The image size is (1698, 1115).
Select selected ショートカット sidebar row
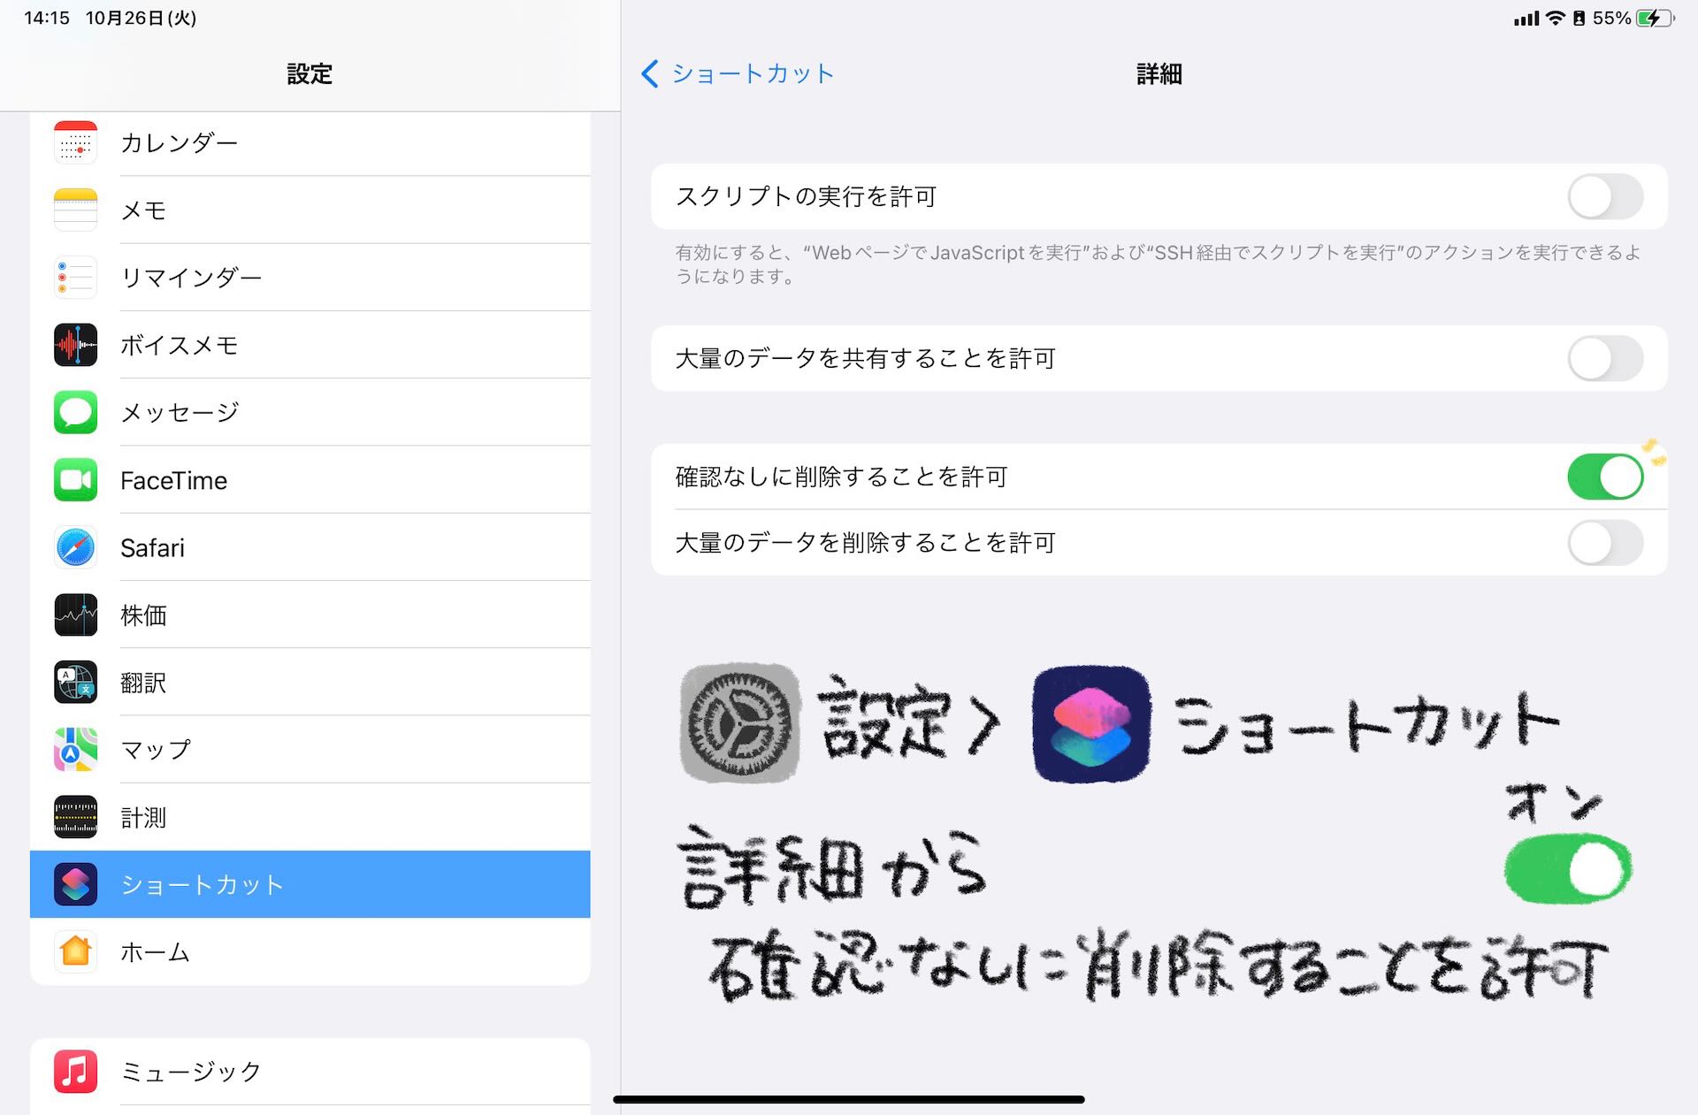(310, 884)
